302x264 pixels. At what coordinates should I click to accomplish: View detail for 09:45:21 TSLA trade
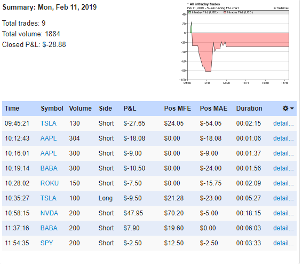(x=283, y=123)
